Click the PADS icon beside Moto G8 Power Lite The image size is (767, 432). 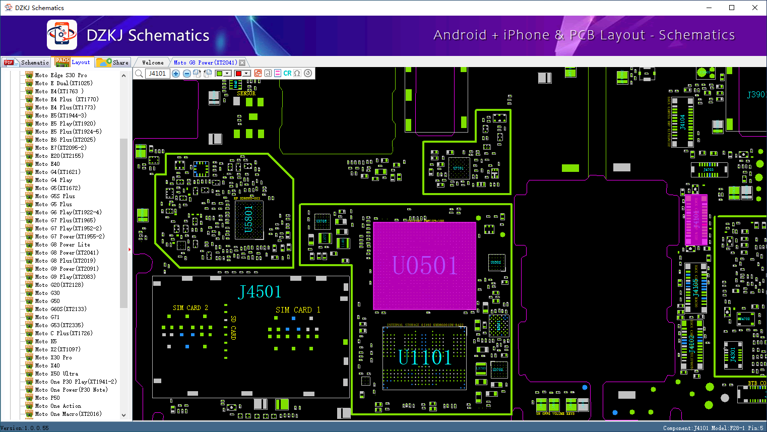(29, 244)
